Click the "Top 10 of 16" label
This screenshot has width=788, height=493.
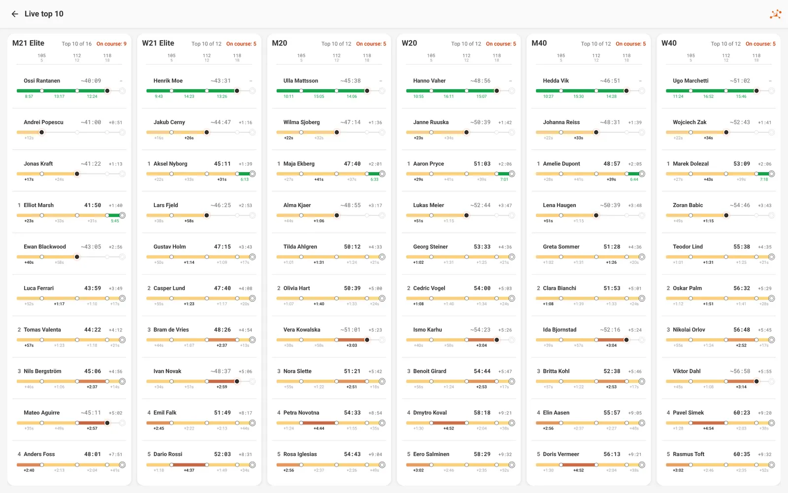[x=76, y=44]
